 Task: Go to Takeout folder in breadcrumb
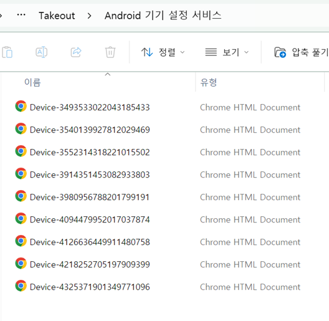coord(57,16)
